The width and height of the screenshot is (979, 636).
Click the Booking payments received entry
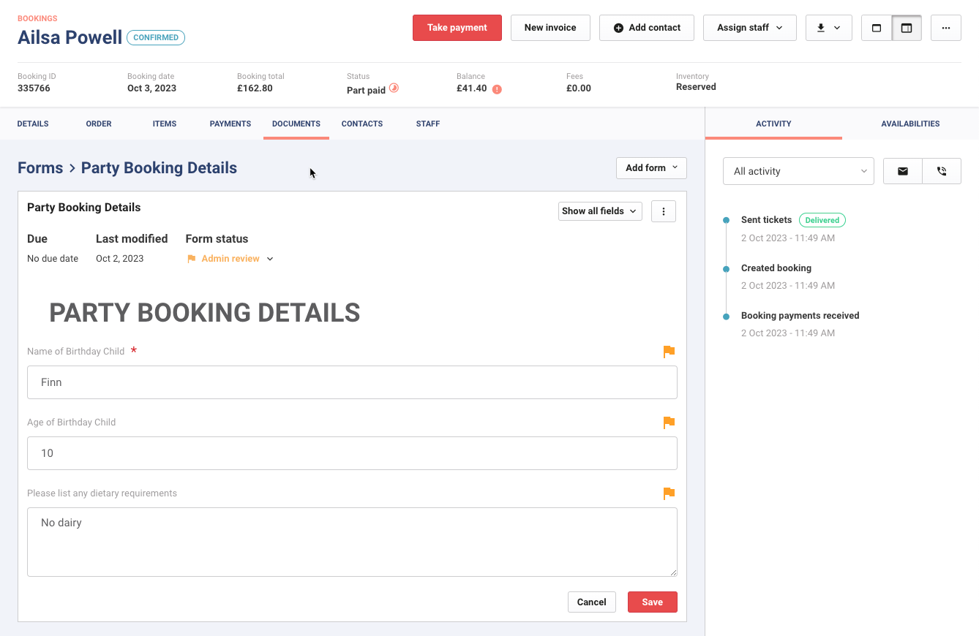coord(800,316)
